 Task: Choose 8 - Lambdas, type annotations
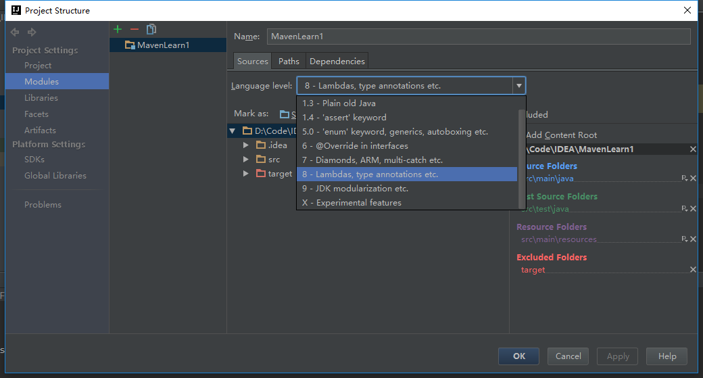[x=407, y=174]
